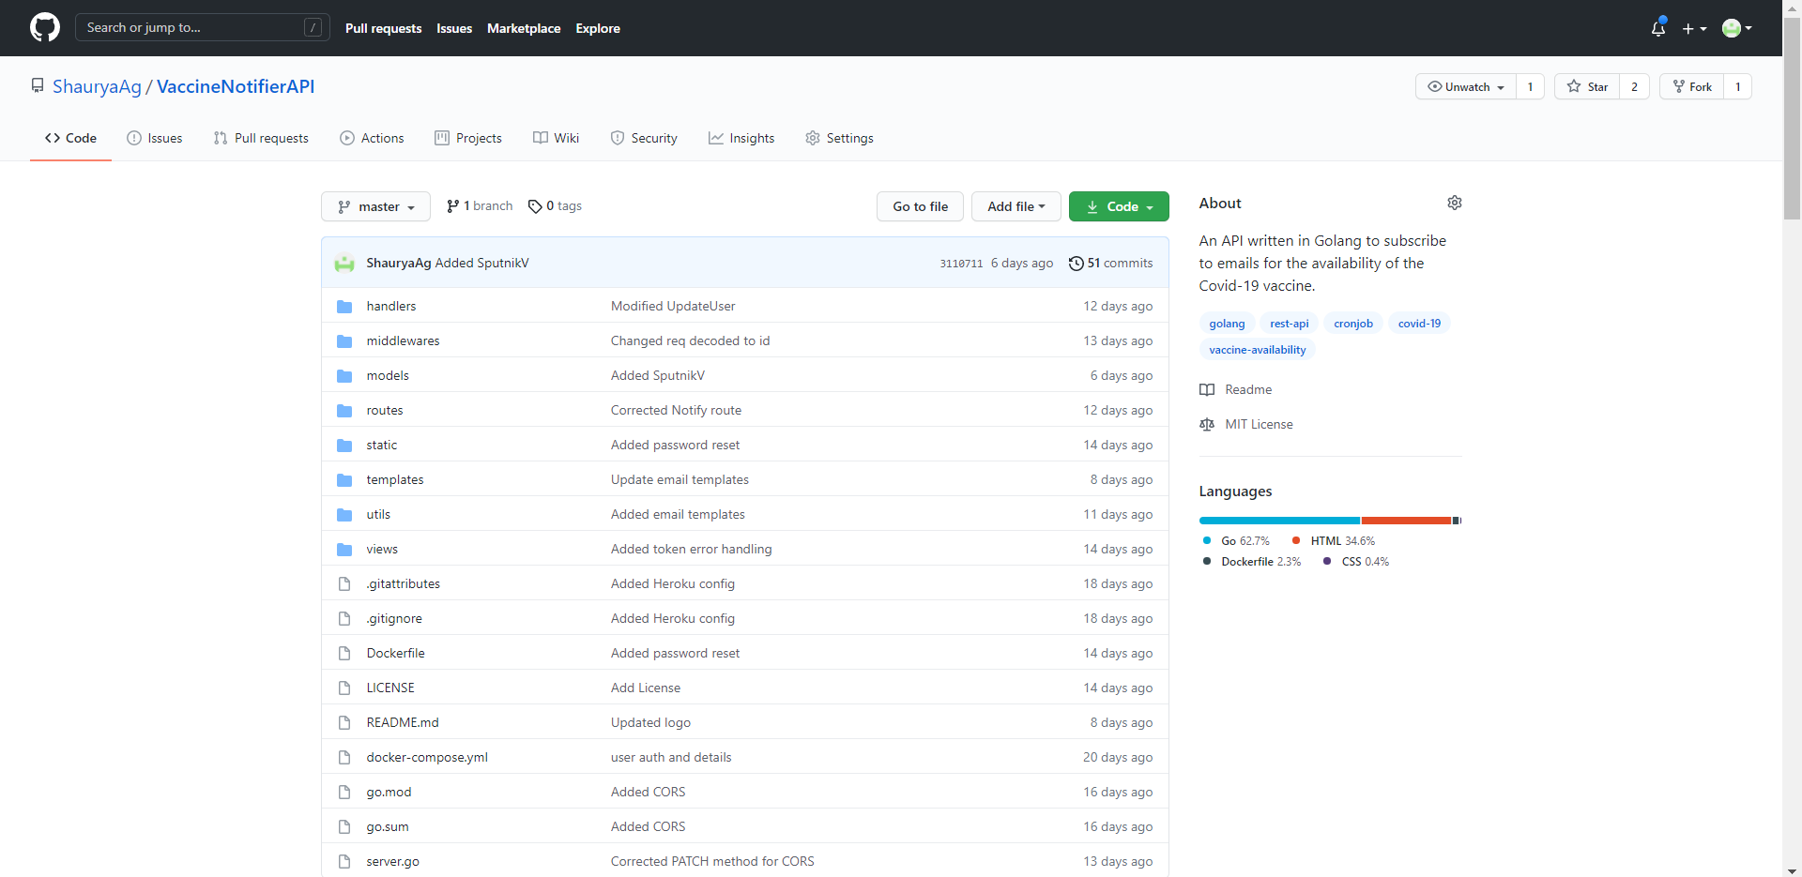This screenshot has height=877, width=1802.
Task: Click the MIT License scale icon
Action: (1207, 424)
